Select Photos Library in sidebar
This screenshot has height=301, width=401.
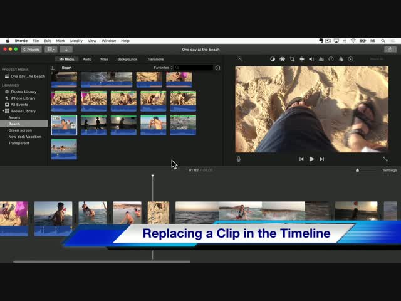[x=24, y=92]
